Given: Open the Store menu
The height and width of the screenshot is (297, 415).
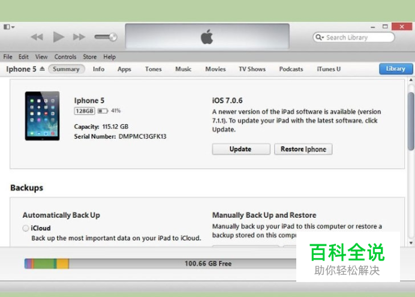Looking at the screenshot, I should coord(90,57).
